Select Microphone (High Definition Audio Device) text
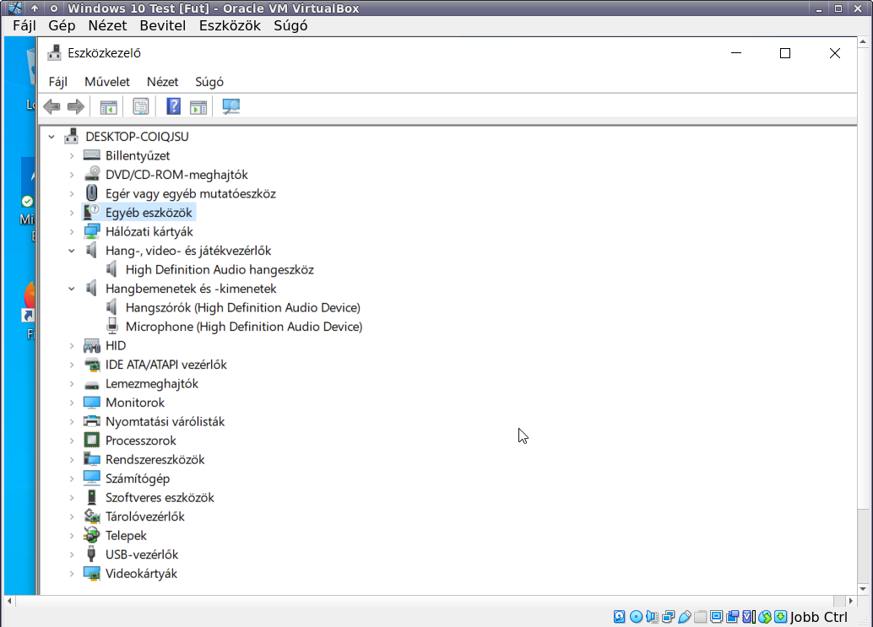This screenshot has width=873, height=627. [x=244, y=327]
